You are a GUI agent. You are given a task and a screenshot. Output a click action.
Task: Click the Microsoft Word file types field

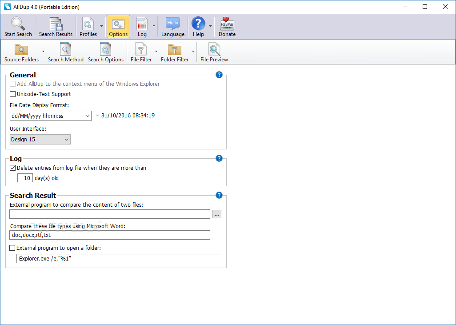coord(110,235)
